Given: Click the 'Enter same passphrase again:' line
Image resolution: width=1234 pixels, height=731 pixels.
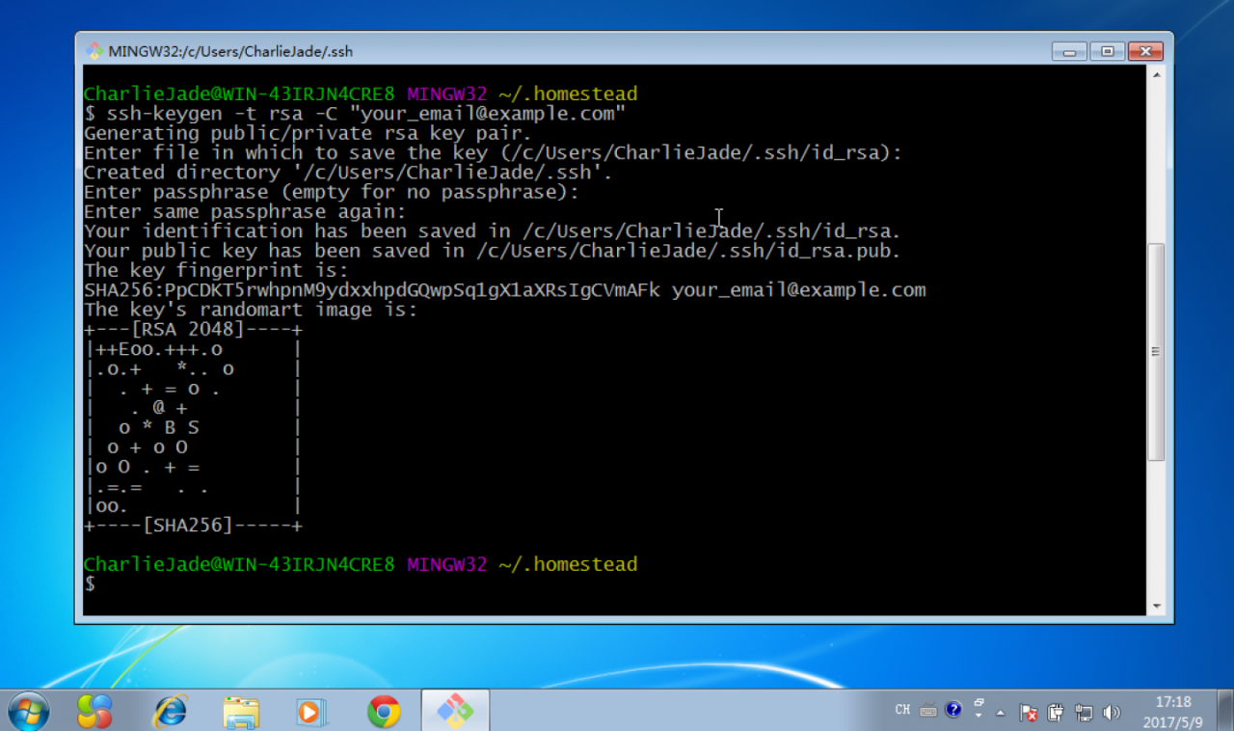Looking at the screenshot, I should click(x=245, y=211).
